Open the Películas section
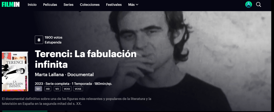The image size is (274, 112). coord(50,5)
